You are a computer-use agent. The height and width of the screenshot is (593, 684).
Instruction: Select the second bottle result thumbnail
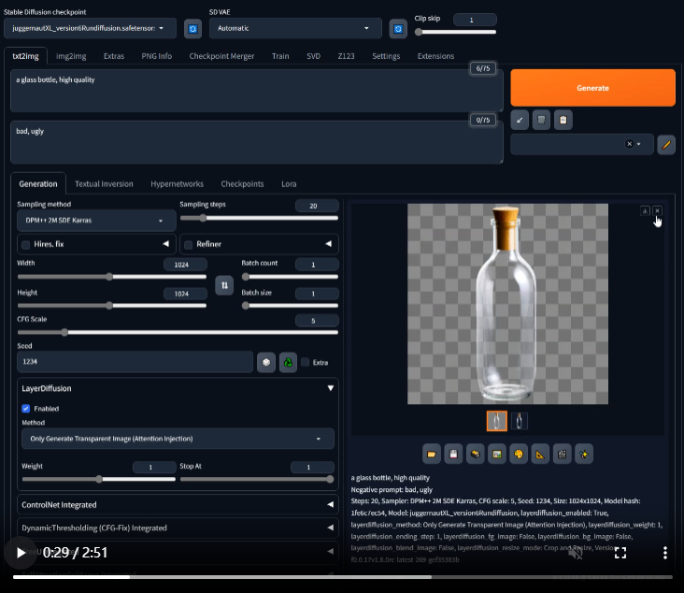coord(520,421)
